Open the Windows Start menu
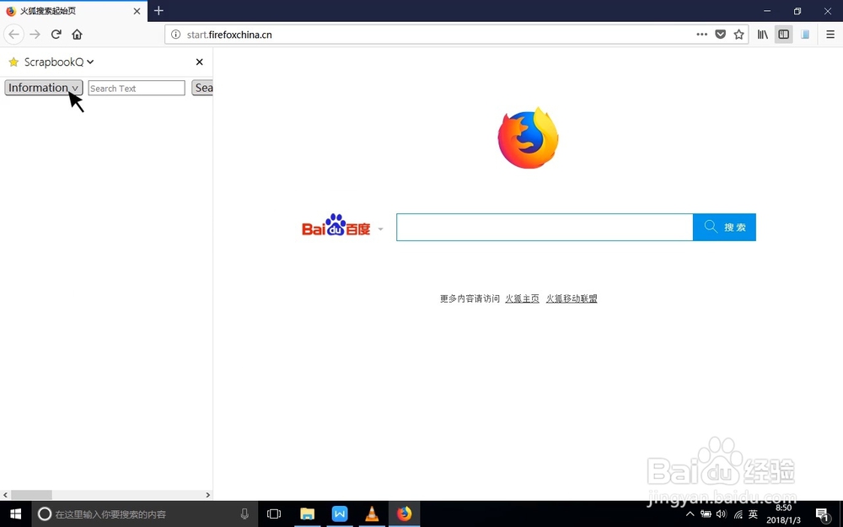 (15, 514)
